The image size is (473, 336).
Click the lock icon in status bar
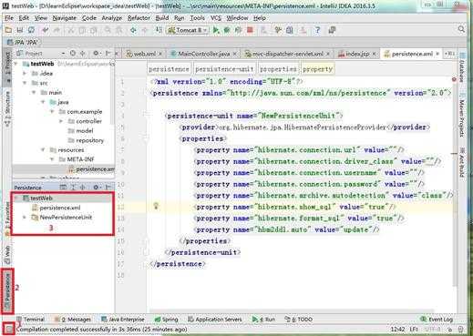pyautogui.click(x=450, y=330)
